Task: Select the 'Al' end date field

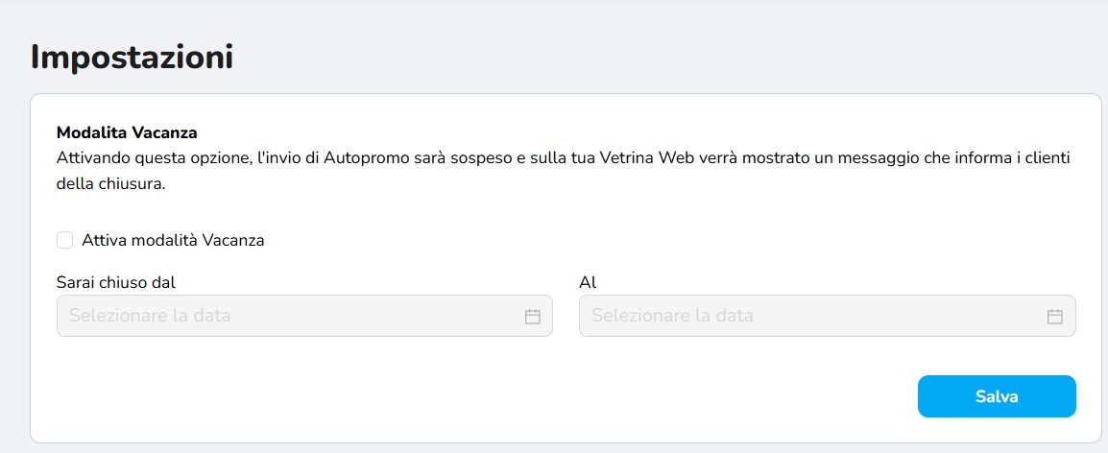Action: click(828, 316)
